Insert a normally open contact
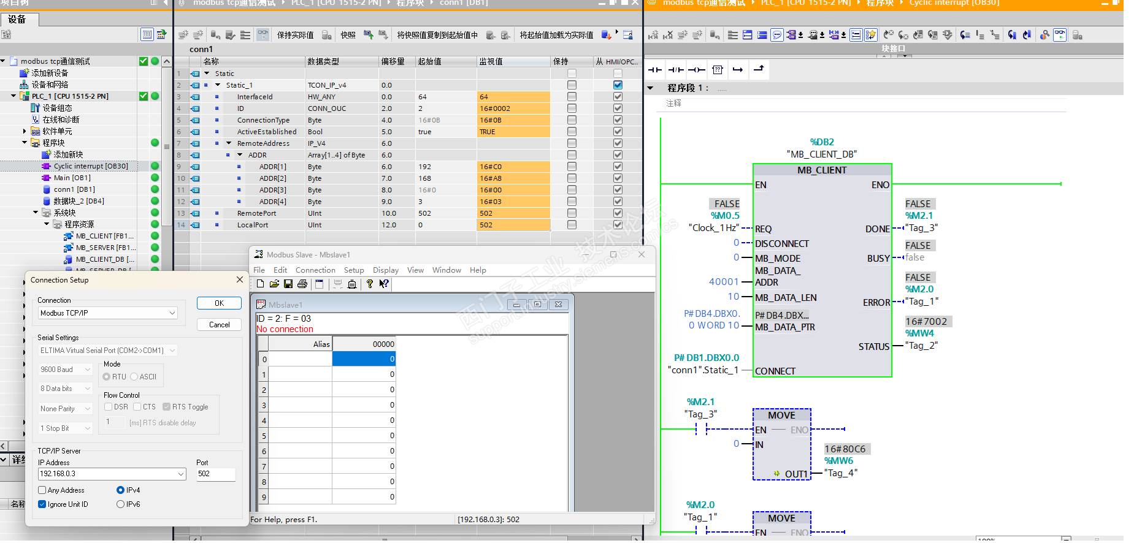 point(655,70)
